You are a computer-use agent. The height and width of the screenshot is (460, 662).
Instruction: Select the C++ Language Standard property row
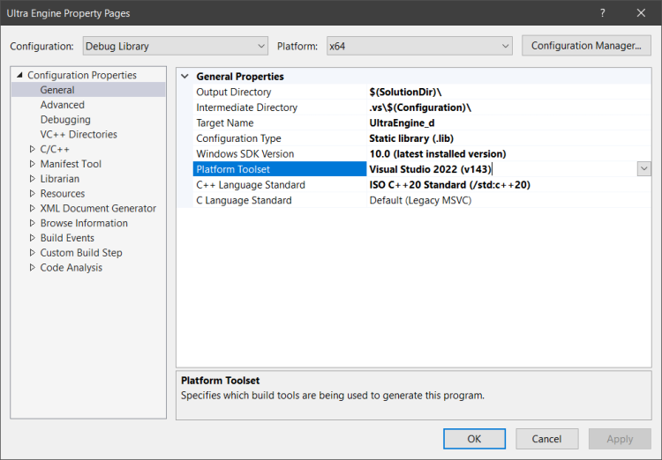[251, 185]
